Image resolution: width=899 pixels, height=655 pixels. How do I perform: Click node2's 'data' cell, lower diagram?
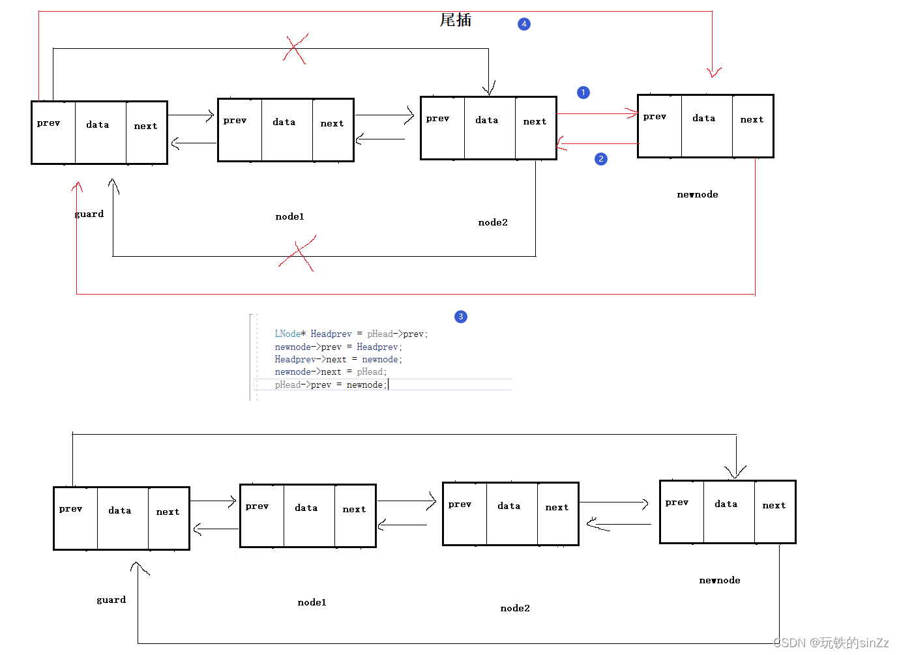tap(512, 514)
